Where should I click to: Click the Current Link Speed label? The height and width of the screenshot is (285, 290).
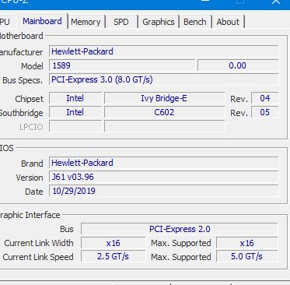38,257
